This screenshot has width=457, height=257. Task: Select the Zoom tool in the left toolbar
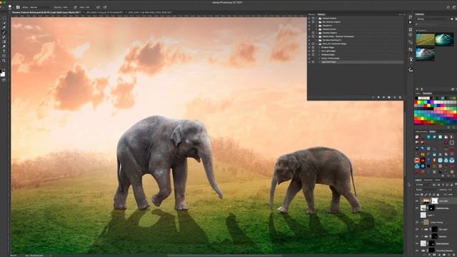pos(4,61)
